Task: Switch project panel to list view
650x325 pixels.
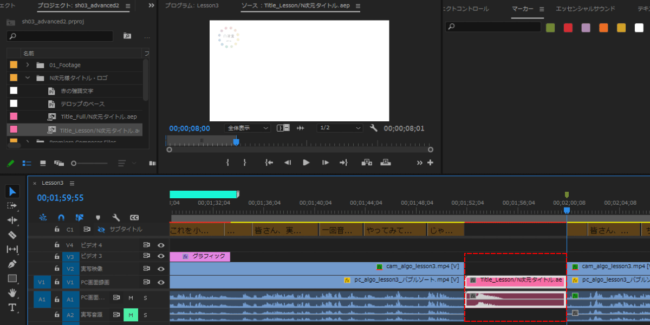Action: 27,163
